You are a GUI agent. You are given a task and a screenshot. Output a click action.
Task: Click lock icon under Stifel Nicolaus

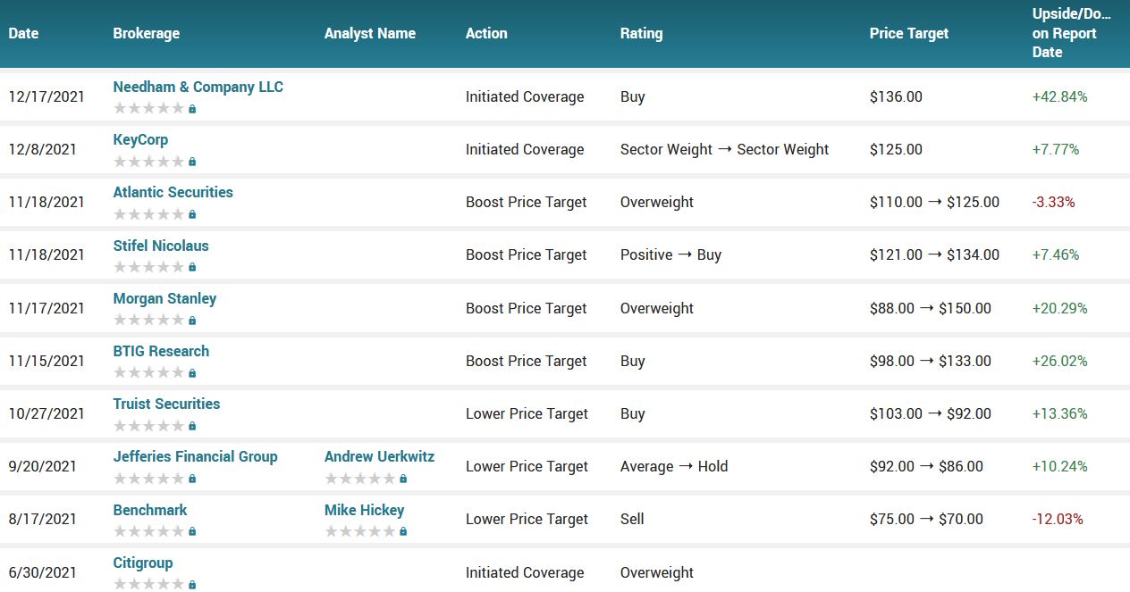192,267
